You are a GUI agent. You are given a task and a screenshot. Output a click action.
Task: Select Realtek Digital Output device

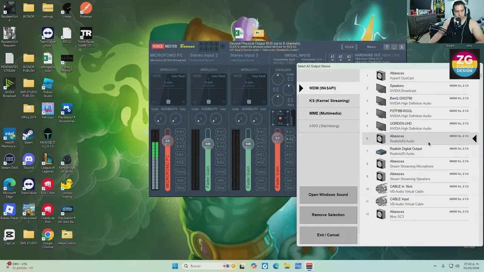click(415, 151)
